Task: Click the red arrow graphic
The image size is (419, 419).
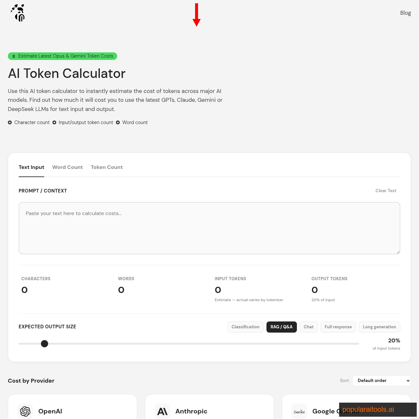Action: point(196,15)
